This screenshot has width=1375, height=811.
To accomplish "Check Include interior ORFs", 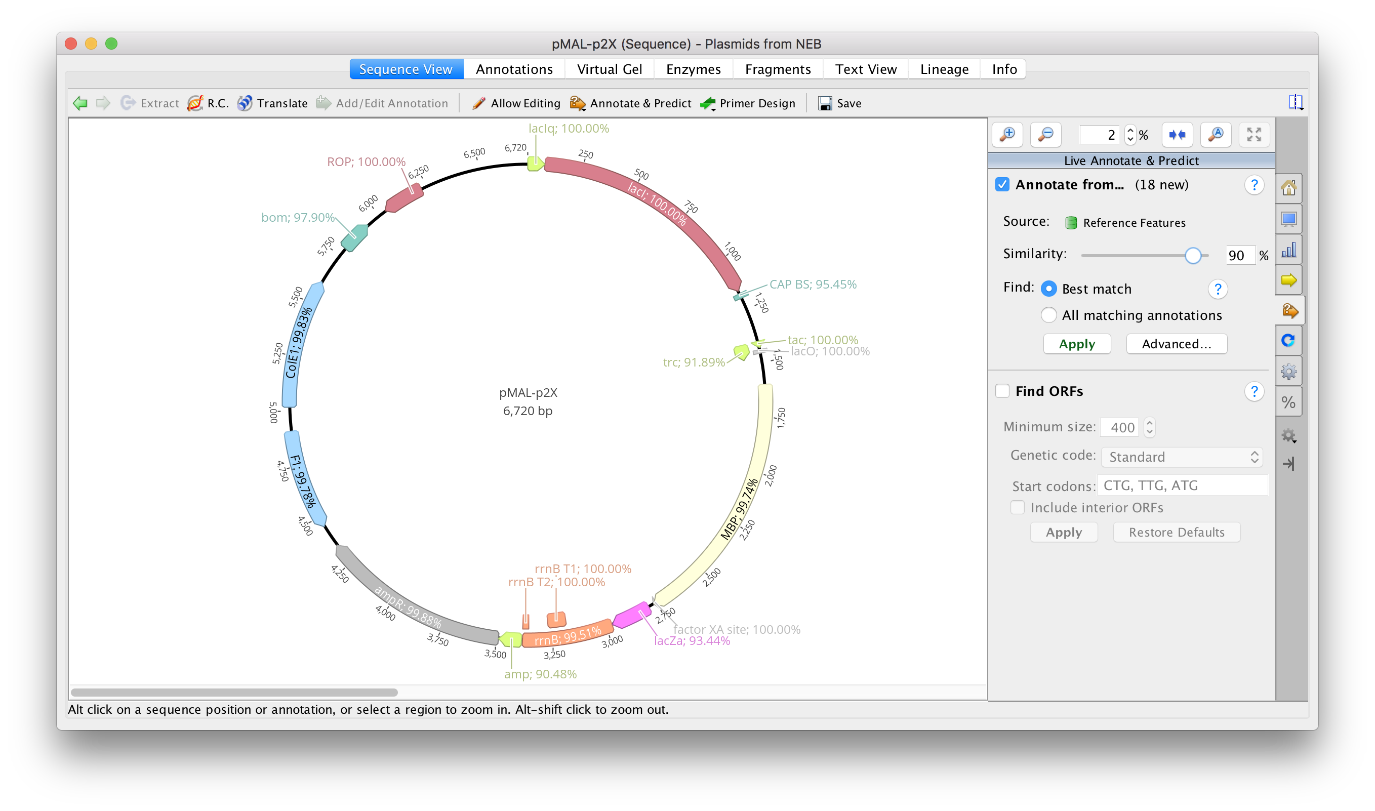I will [x=1017, y=507].
